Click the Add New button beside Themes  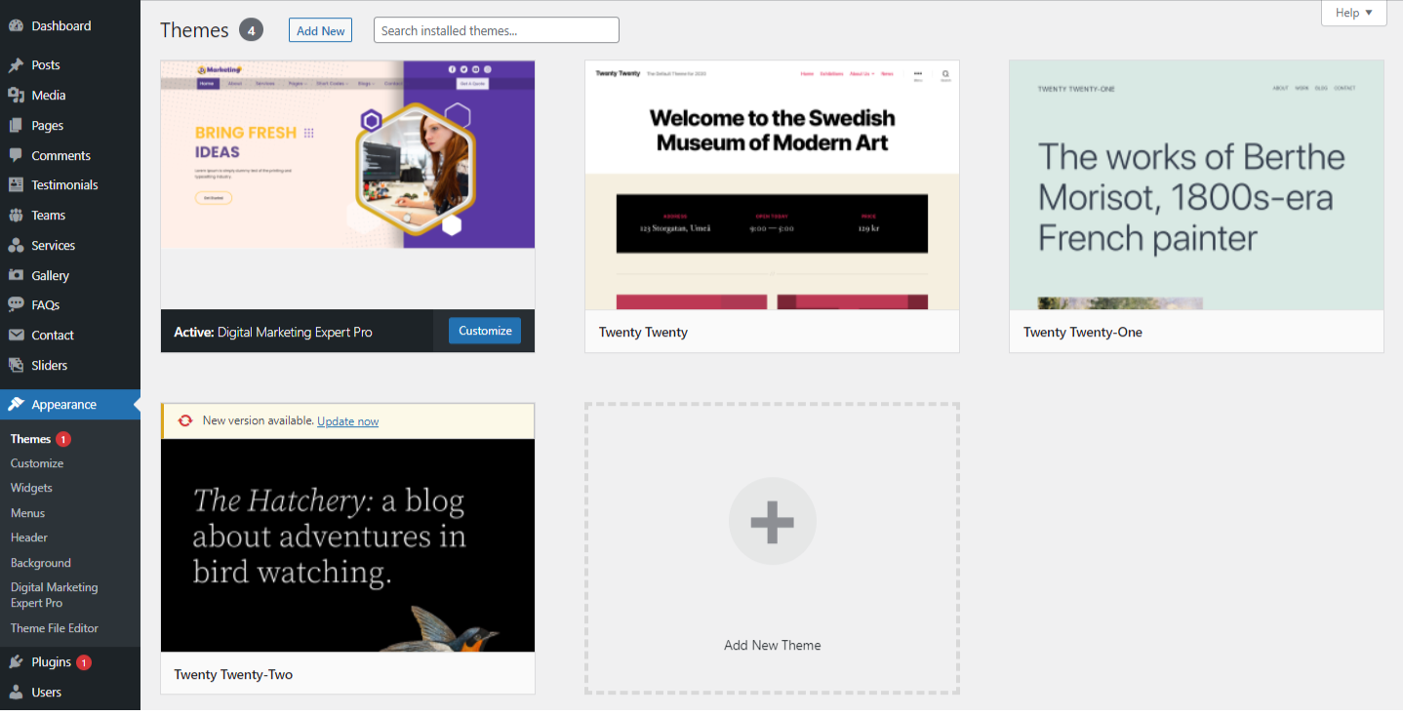[x=320, y=30]
